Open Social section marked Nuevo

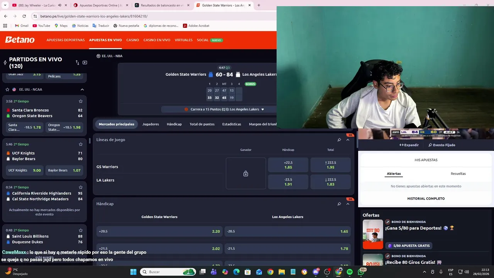click(210, 40)
